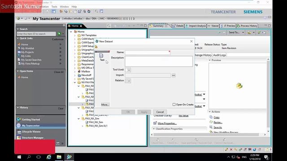Viewport: 287px width, 161px height.
Task: Click the dataset Name input field
Action: 148,52
